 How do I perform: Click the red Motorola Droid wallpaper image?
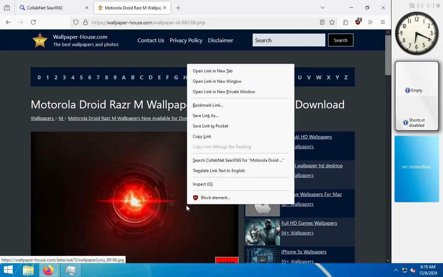point(135,197)
